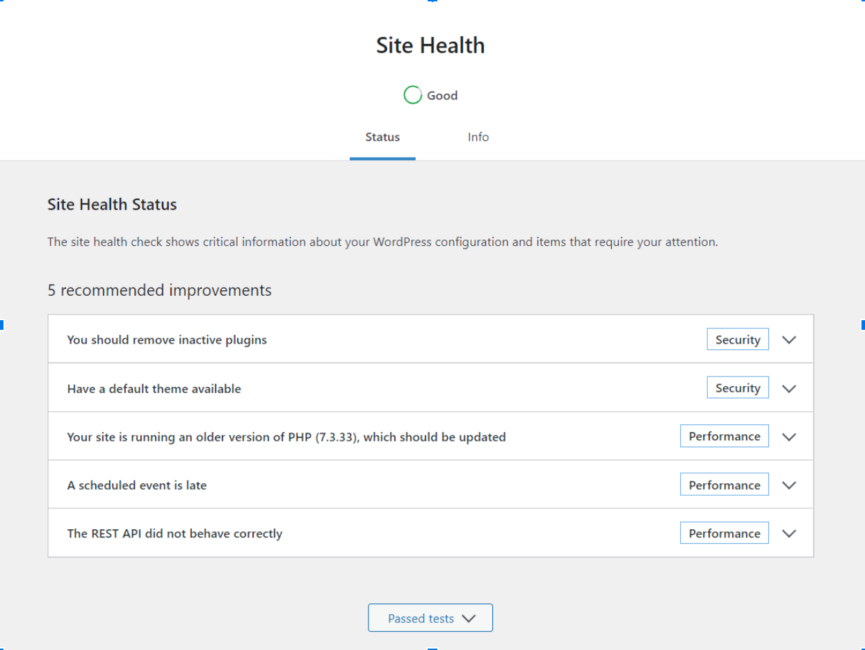Click 'Have a default theme available' text

click(154, 389)
